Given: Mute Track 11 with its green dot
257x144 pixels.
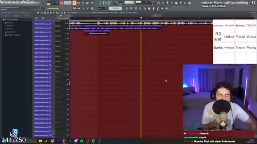Looking at the screenshot, I should coord(68,74).
